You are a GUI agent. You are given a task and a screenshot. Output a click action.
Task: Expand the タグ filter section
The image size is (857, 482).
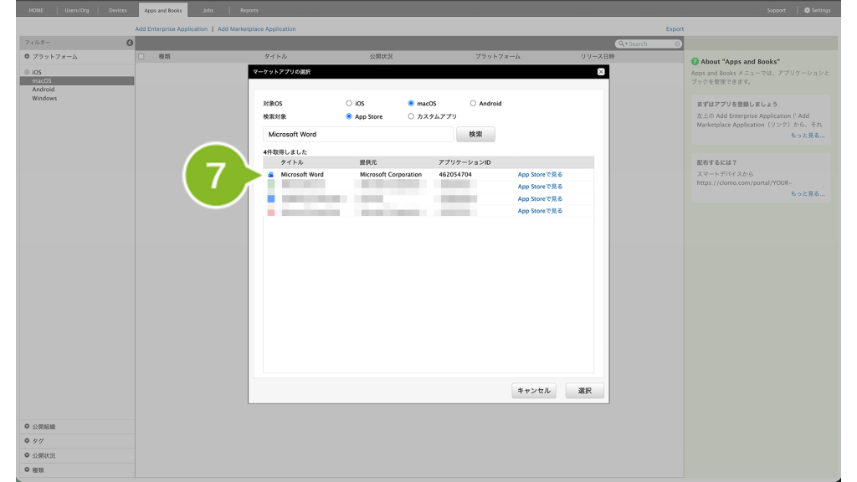(x=27, y=440)
